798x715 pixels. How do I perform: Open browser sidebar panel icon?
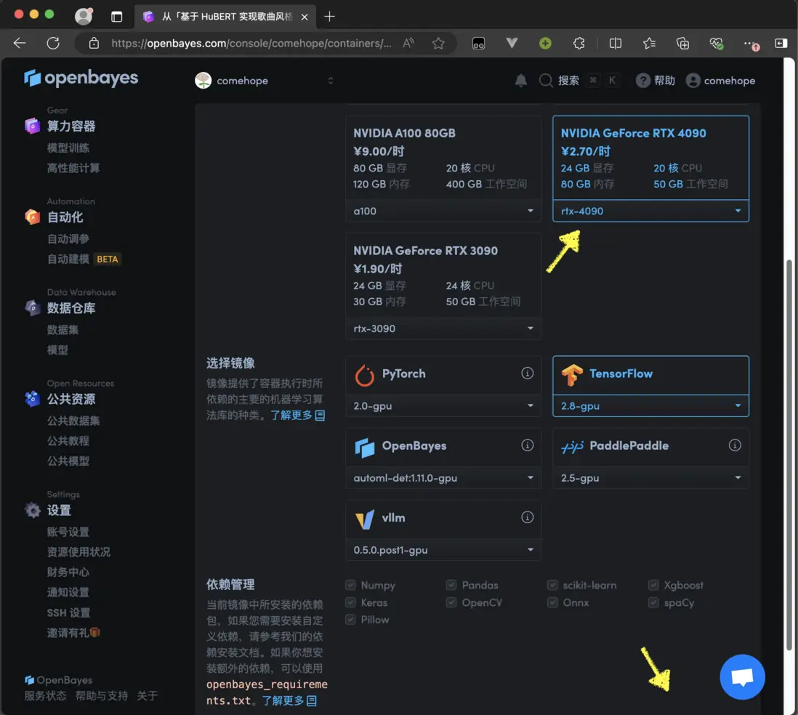click(781, 44)
